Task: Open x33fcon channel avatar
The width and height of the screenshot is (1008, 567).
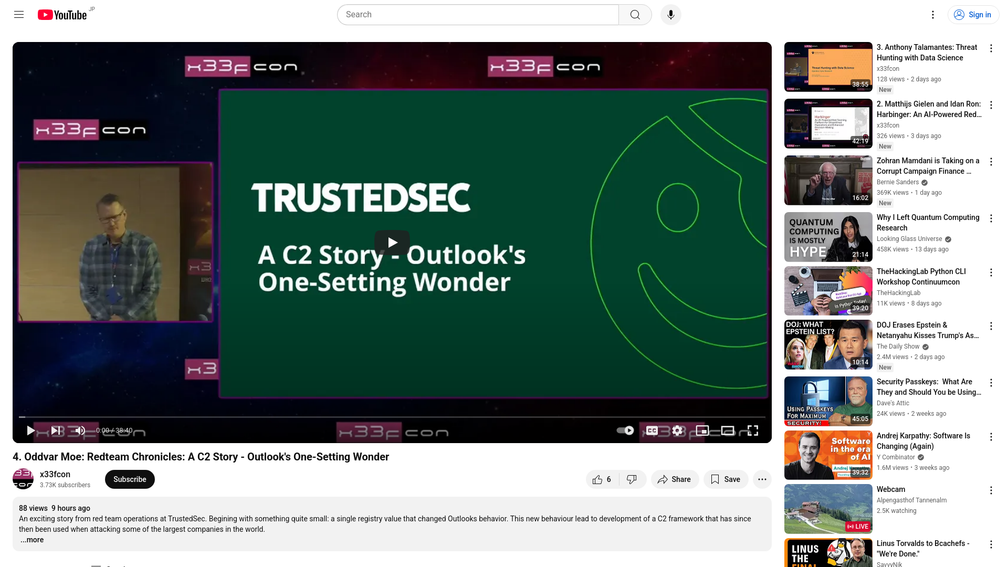Action: tap(23, 479)
